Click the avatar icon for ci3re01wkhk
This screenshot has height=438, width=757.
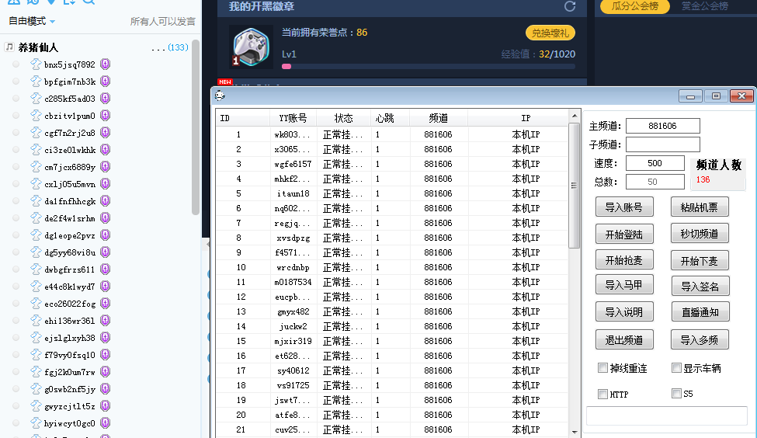pos(36,150)
